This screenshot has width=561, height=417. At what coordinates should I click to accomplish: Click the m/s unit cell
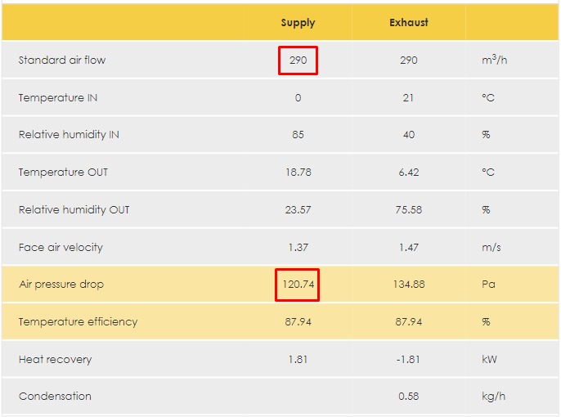pos(491,248)
